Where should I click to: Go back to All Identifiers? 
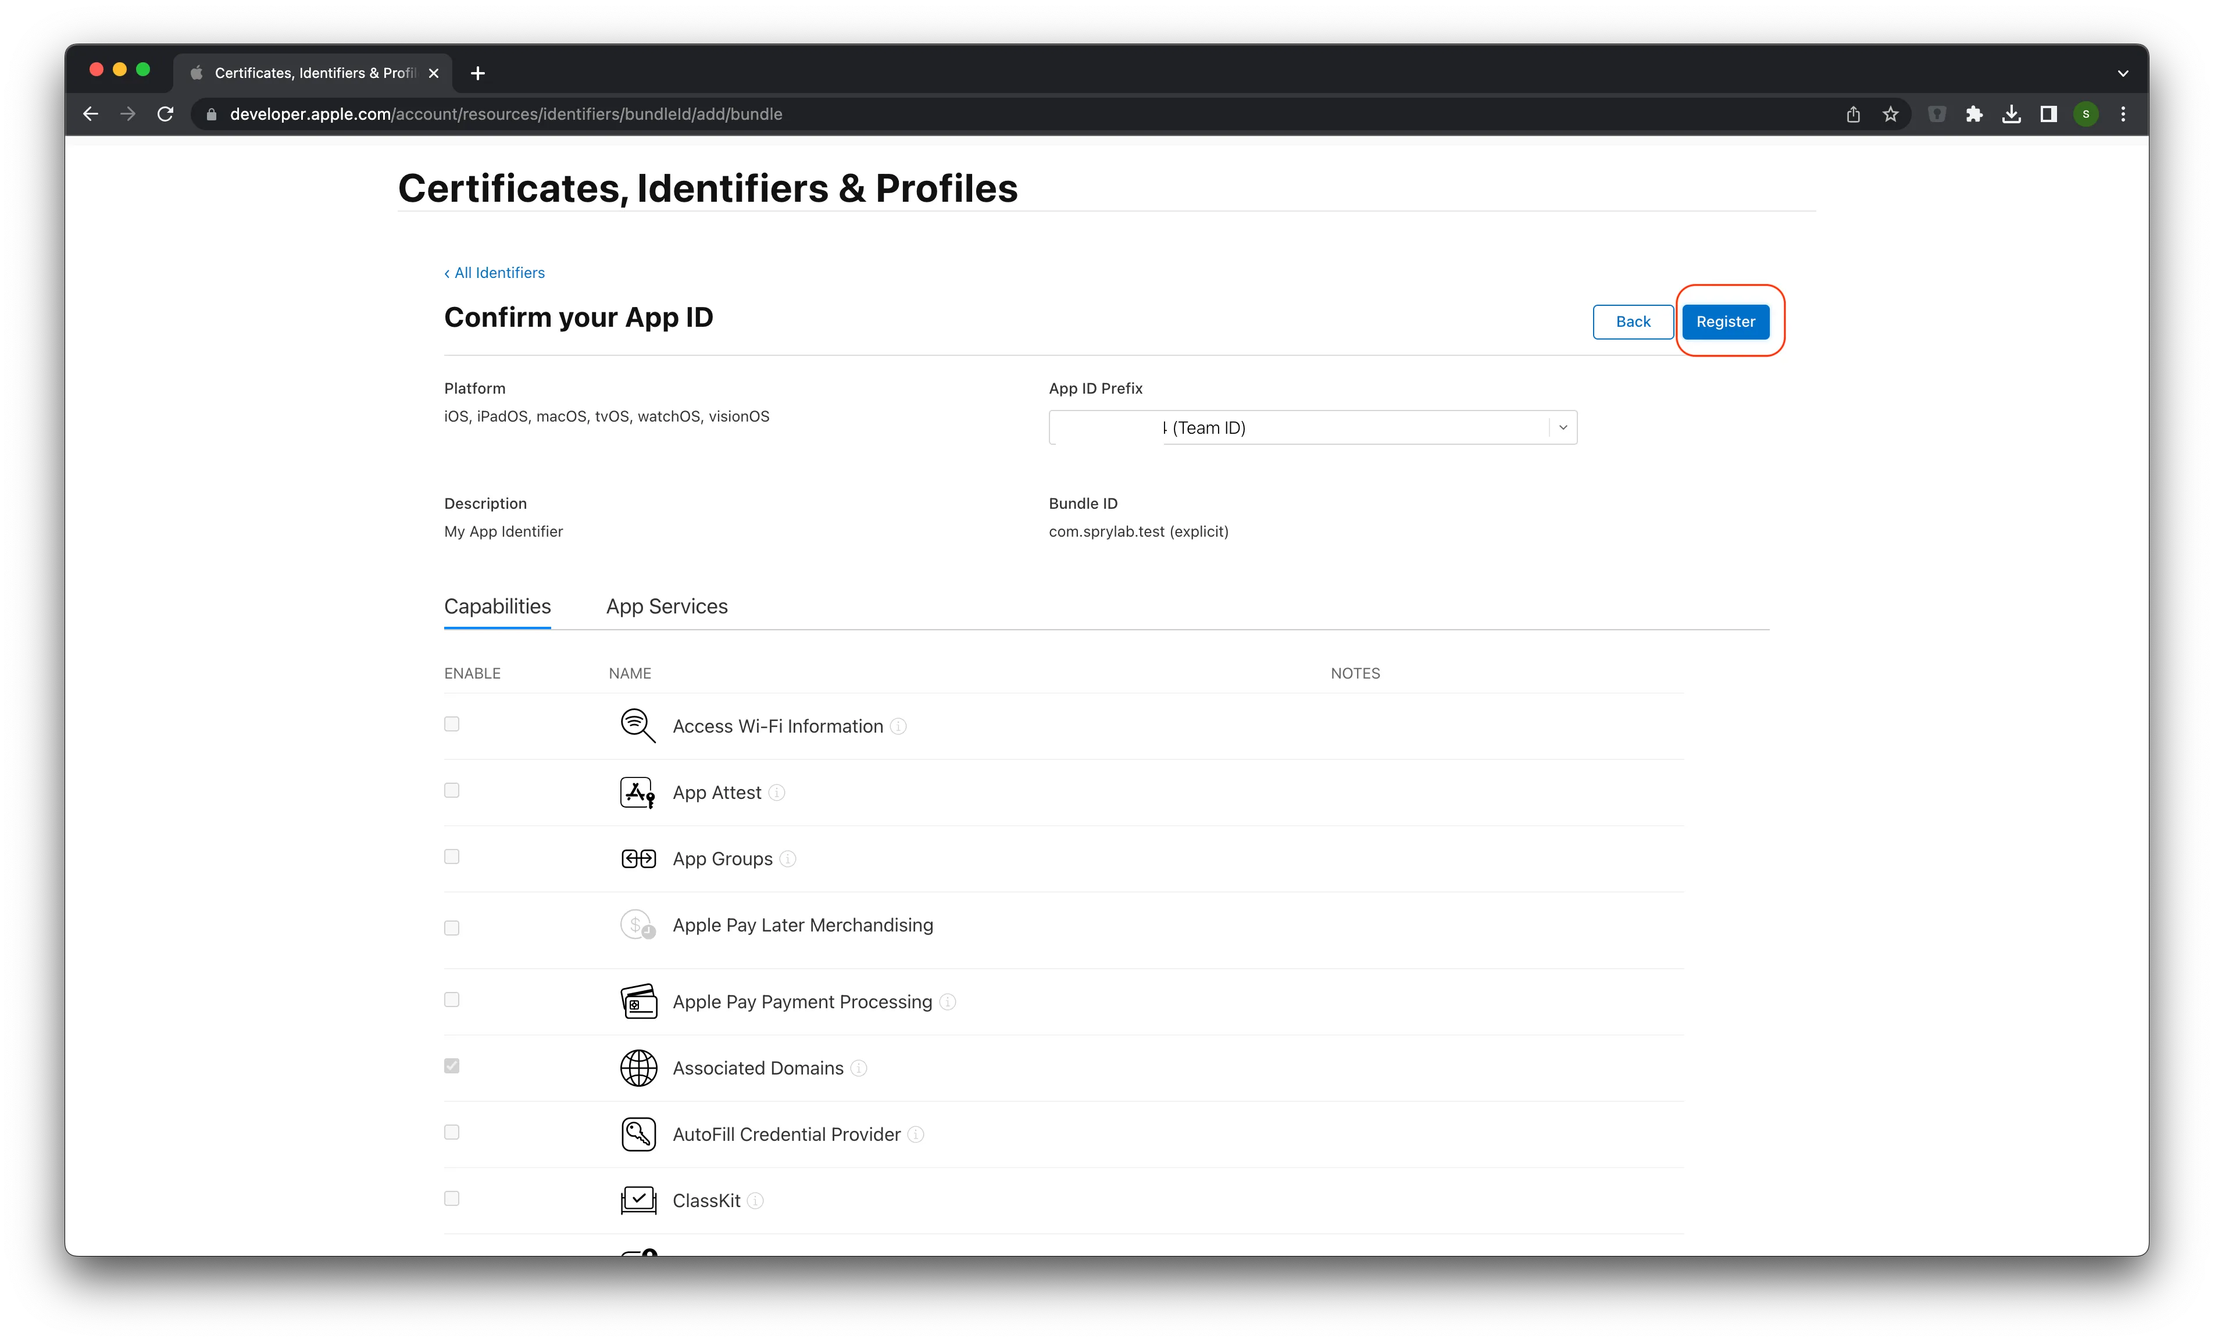[x=494, y=272]
